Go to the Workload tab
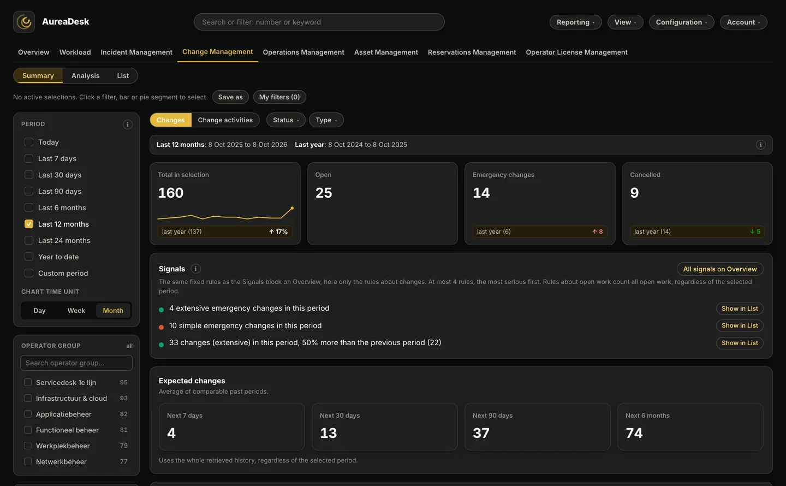The width and height of the screenshot is (786, 486). (x=75, y=52)
